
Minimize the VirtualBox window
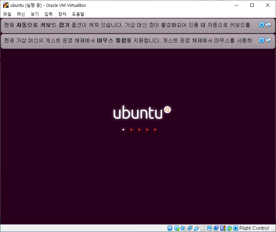(236, 5)
